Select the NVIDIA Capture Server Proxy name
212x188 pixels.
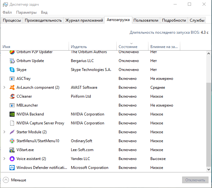coord(40,123)
